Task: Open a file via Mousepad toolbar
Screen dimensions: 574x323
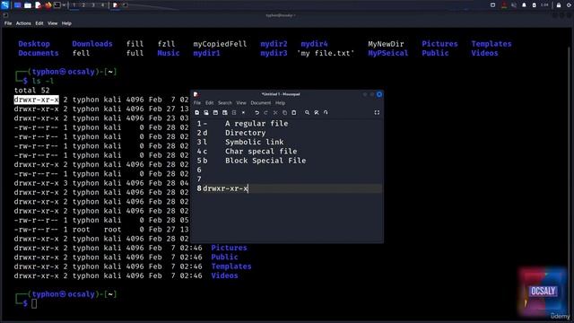Action: 206,112
